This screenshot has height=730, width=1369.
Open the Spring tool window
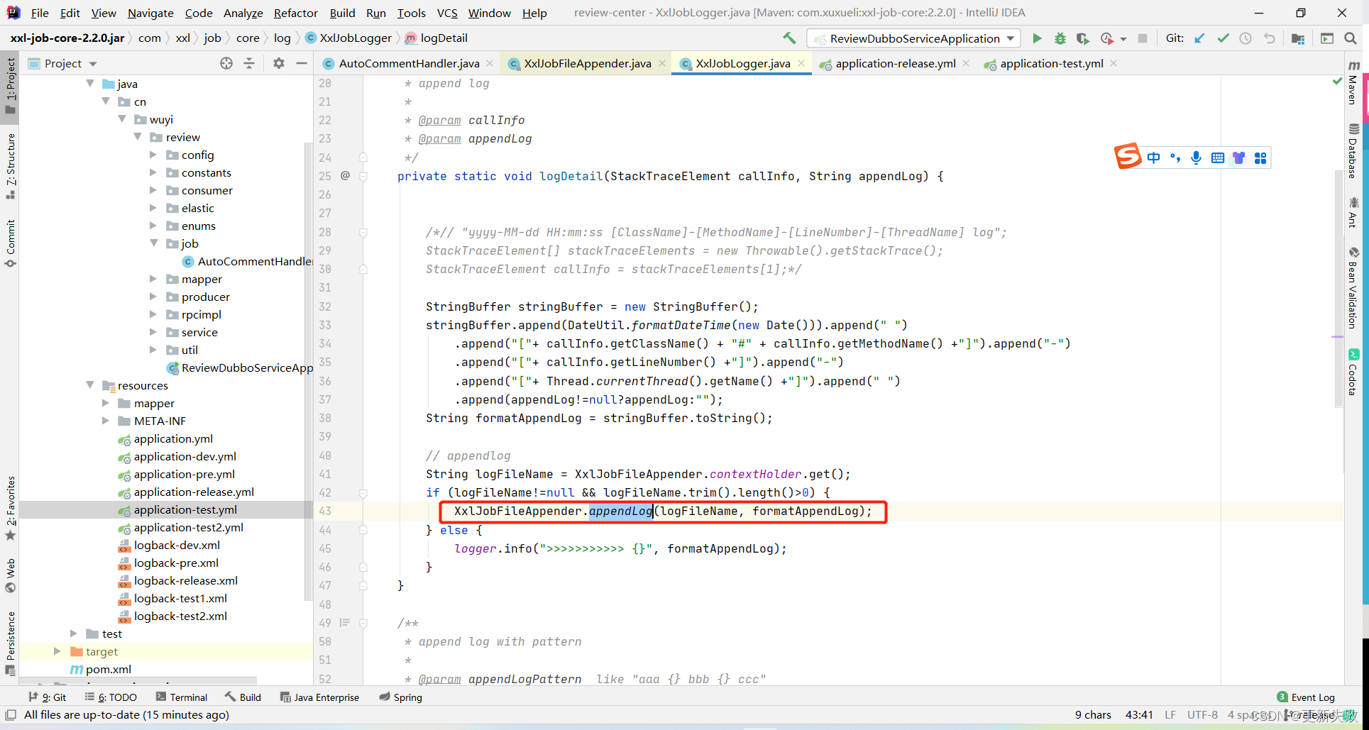[x=401, y=697]
